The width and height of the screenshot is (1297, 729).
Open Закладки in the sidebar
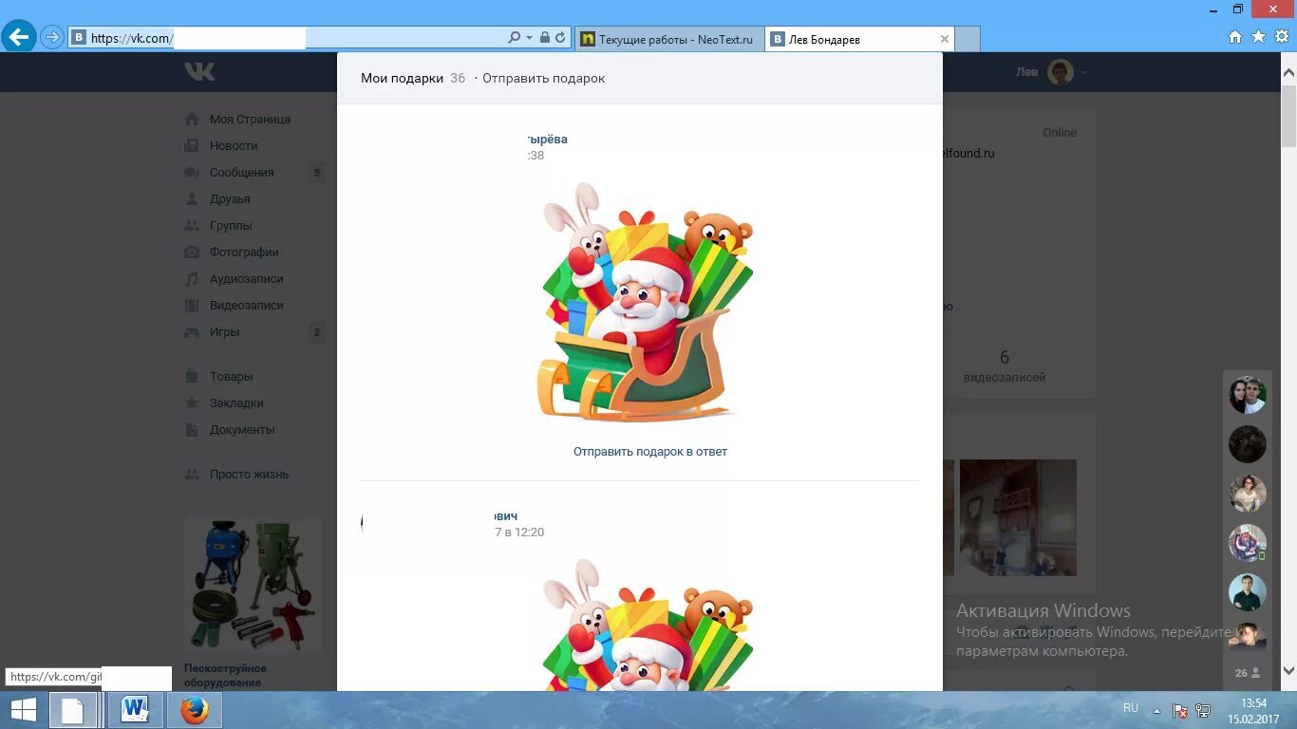236,402
